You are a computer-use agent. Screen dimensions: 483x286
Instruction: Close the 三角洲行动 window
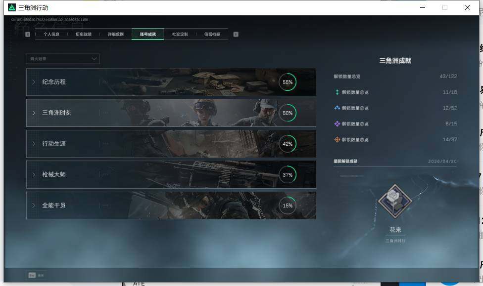click(x=468, y=7)
